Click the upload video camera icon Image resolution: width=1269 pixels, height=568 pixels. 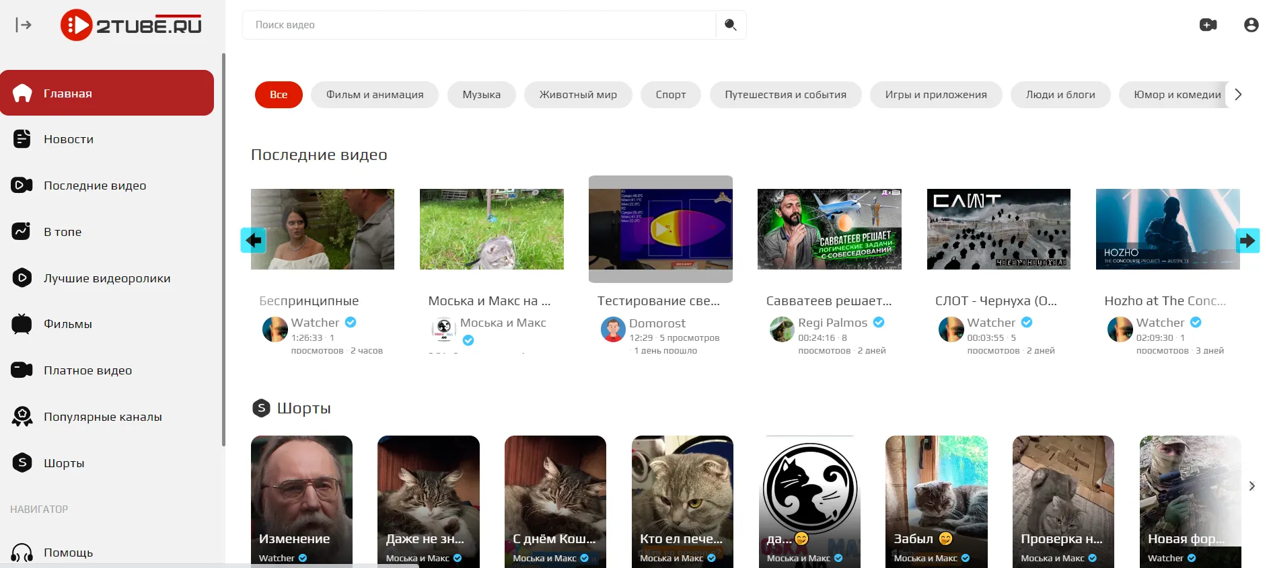point(1208,25)
